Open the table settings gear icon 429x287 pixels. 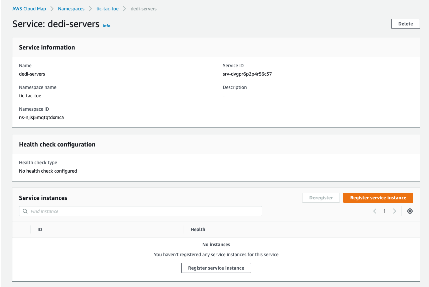(410, 211)
